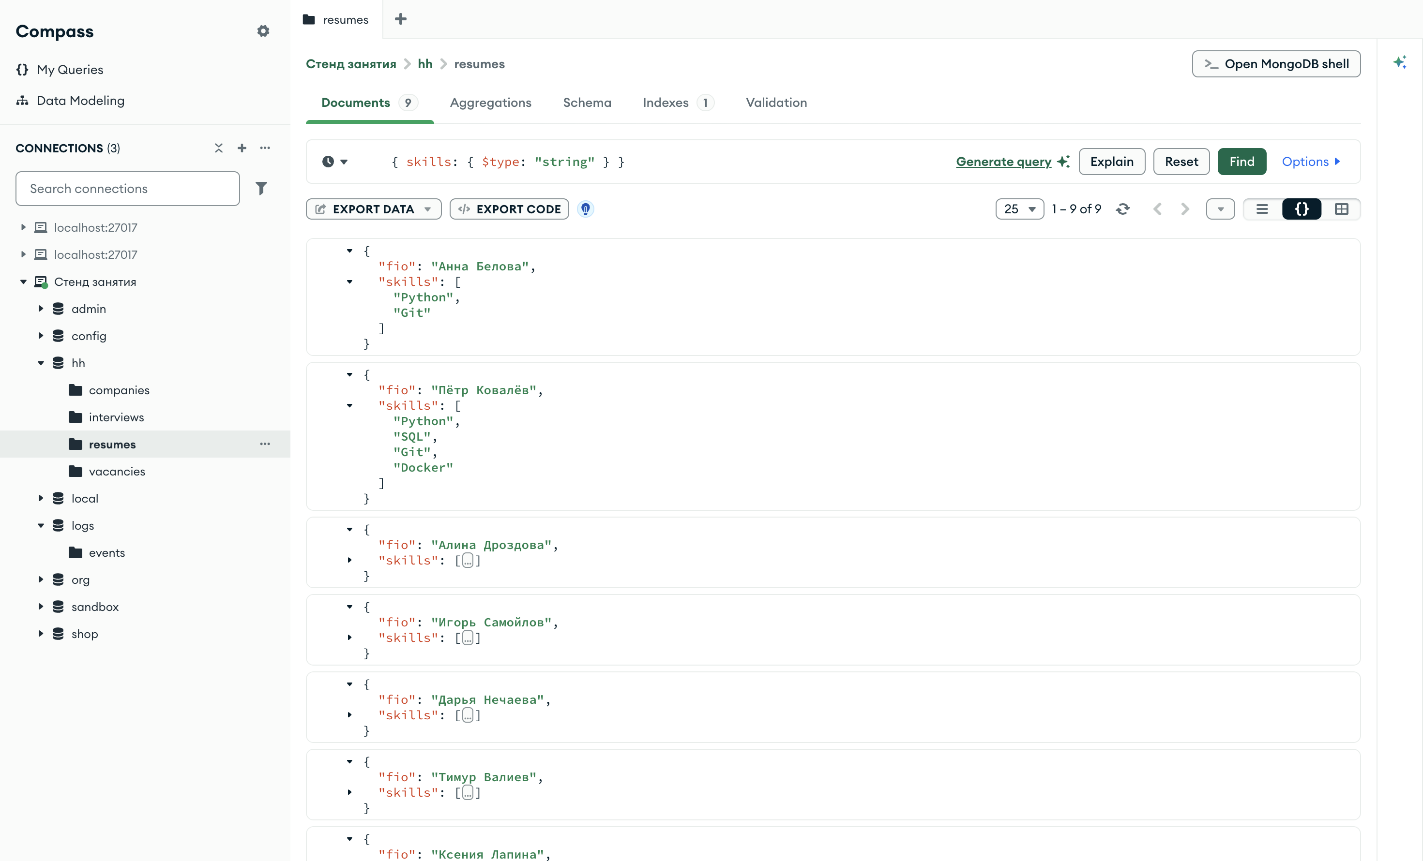
Task: Collapse all connections icon
Action: click(x=219, y=148)
